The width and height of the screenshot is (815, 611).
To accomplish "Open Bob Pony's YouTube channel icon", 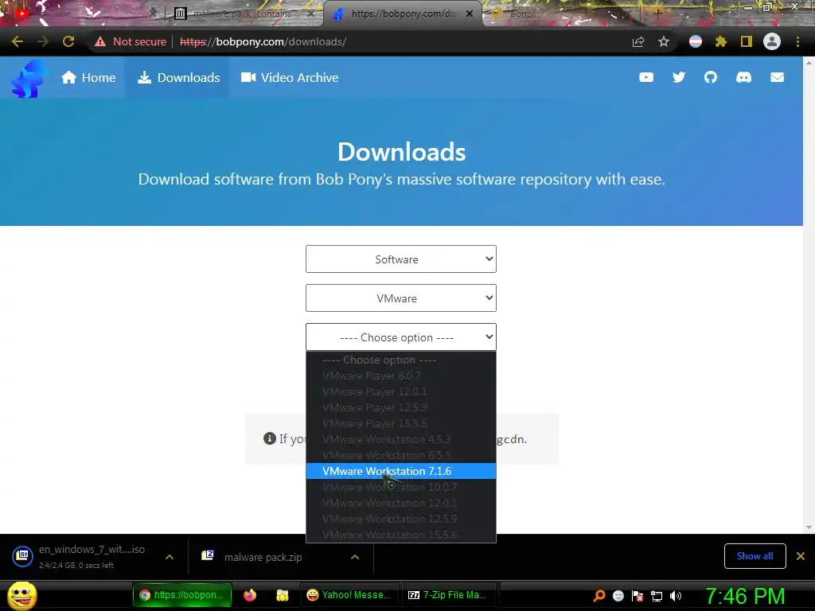I will (646, 77).
